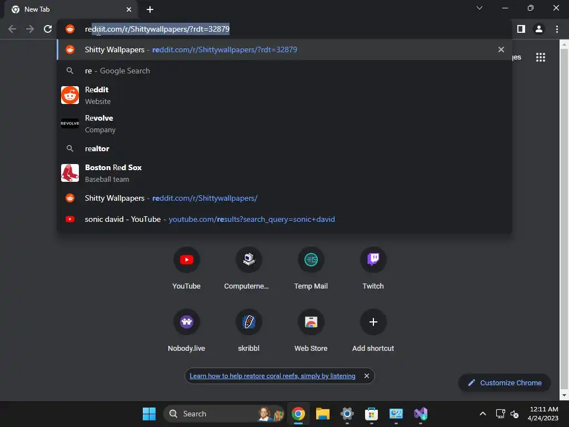This screenshot has height=427, width=569.
Task: Select the Revolve Company suggestion
Action: (284, 124)
